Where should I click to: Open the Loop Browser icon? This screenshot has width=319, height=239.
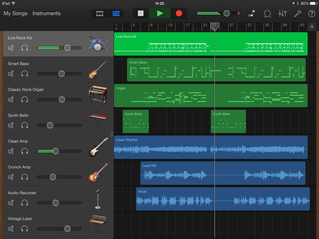pyautogui.click(x=268, y=14)
